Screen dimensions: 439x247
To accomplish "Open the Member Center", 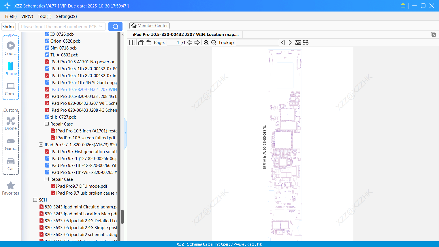I will 149,26.
